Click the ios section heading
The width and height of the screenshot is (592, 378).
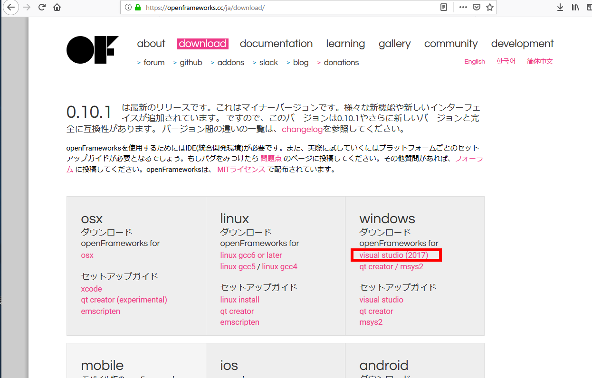(x=229, y=365)
